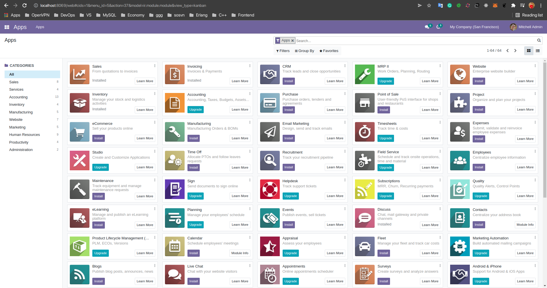Click the Apps breadcrumb in the navbar
The width and height of the screenshot is (547, 288).
tap(40, 27)
